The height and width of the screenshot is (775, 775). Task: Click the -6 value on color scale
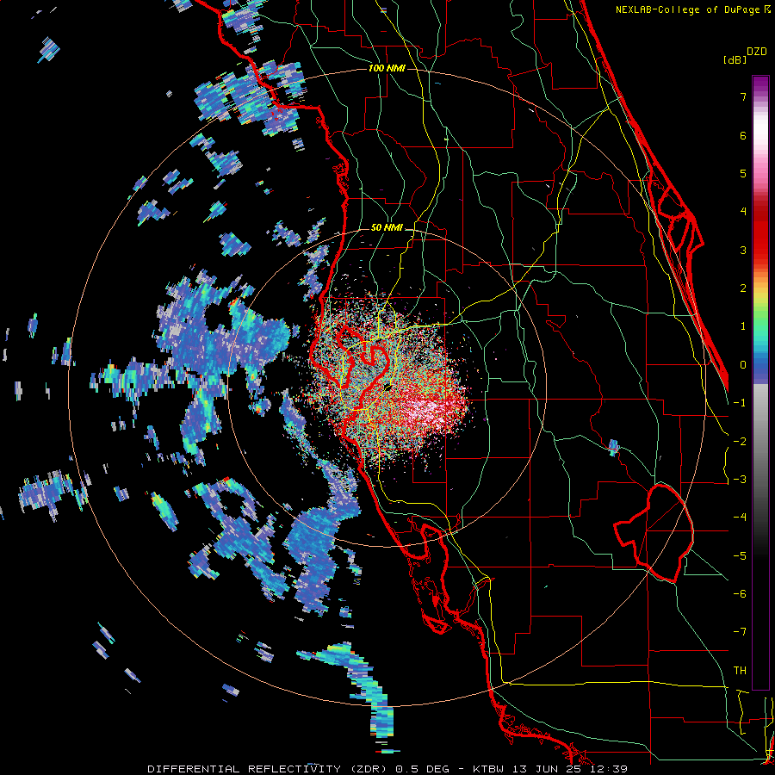740,594
